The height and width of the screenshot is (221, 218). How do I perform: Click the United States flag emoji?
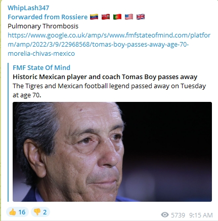pos(129,17)
